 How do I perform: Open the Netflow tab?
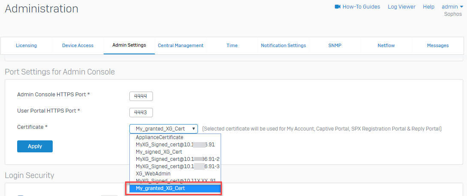click(386, 45)
